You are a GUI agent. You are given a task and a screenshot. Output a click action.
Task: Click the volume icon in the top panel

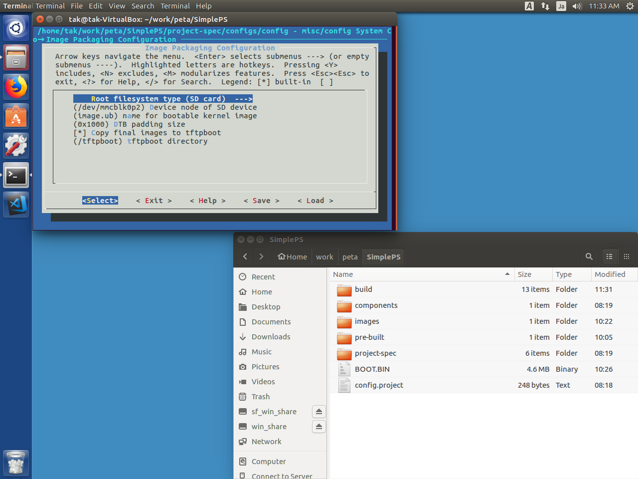[x=577, y=6]
